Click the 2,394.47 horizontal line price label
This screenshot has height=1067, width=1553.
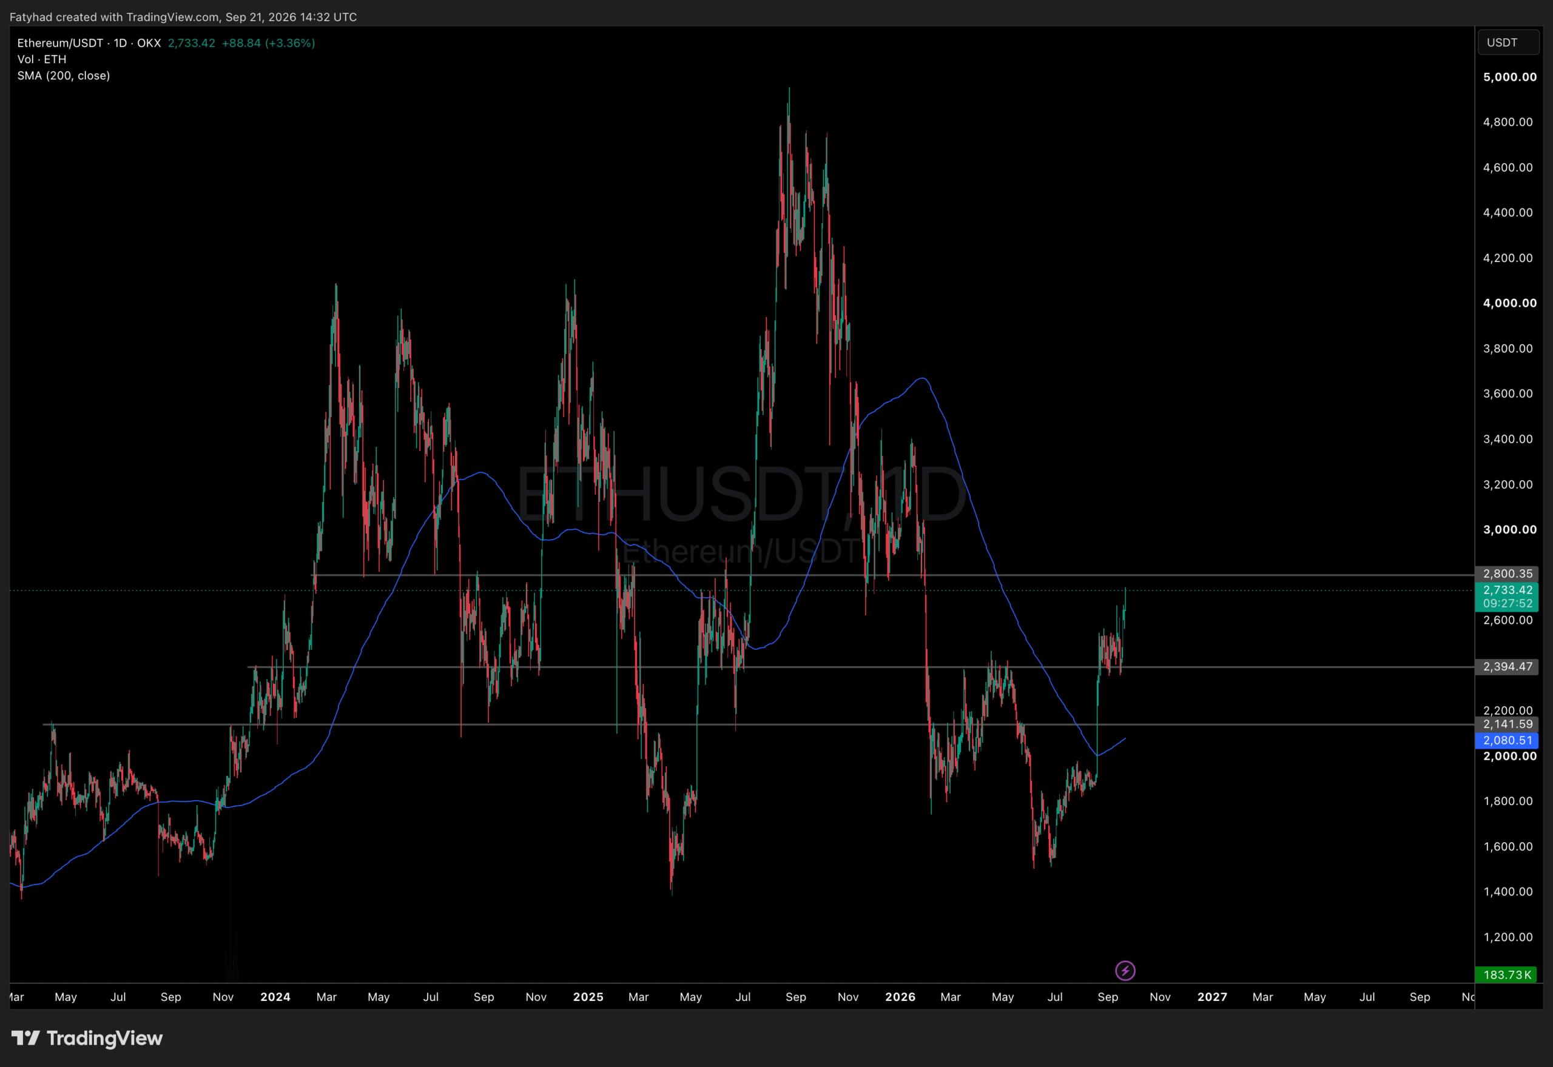click(1508, 666)
